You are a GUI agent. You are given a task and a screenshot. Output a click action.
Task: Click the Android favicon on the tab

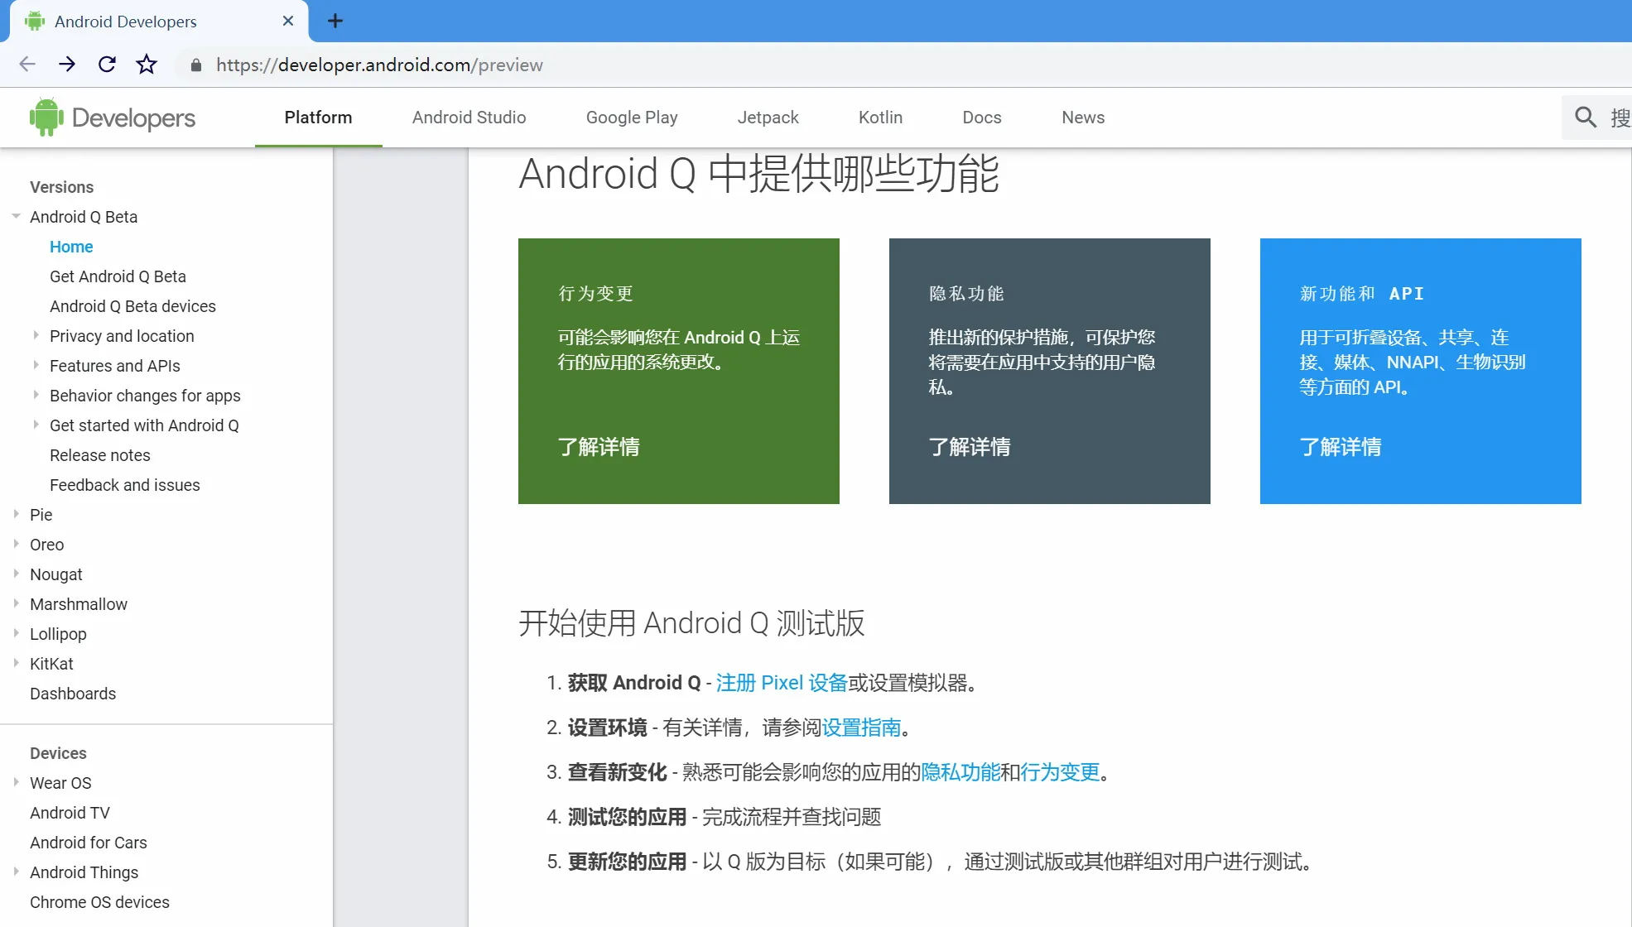(35, 22)
